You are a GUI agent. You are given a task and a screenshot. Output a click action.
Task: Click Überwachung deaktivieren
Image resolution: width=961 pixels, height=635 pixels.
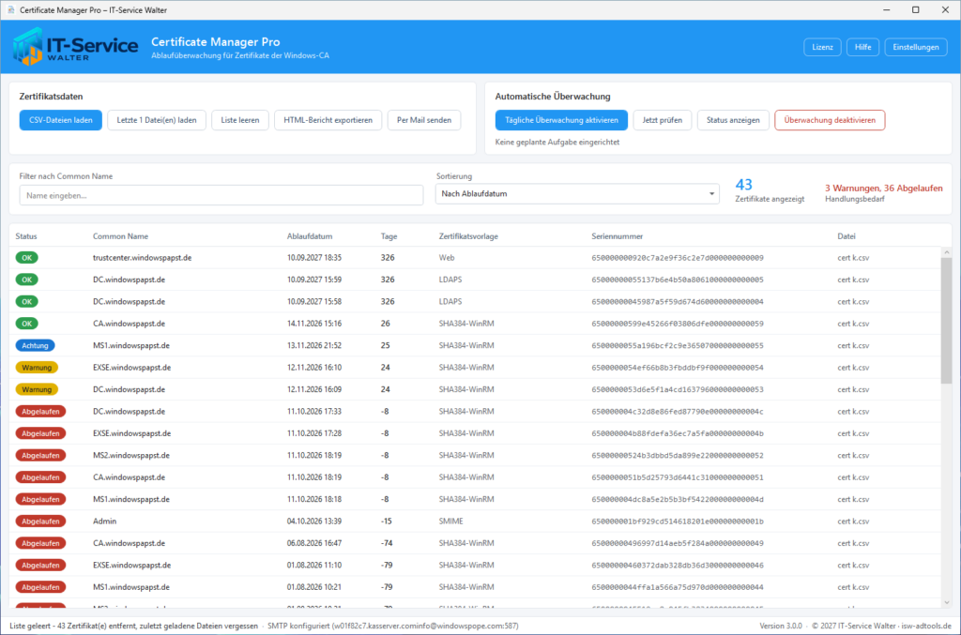(830, 120)
